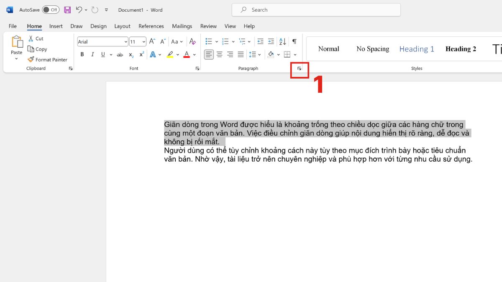This screenshot has height=282, width=502.
Task: Shrink font size with the smaller A
Action: 162,41
